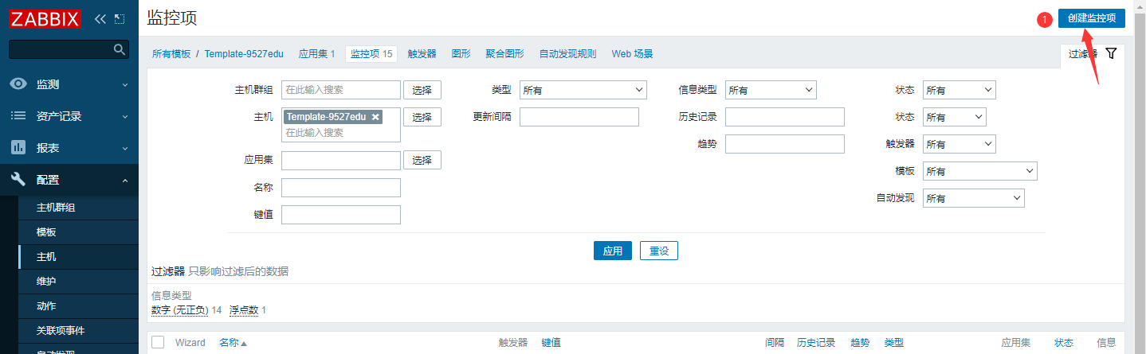Click the sort arrow next to 名称
1146x354 pixels.
pos(244,343)
